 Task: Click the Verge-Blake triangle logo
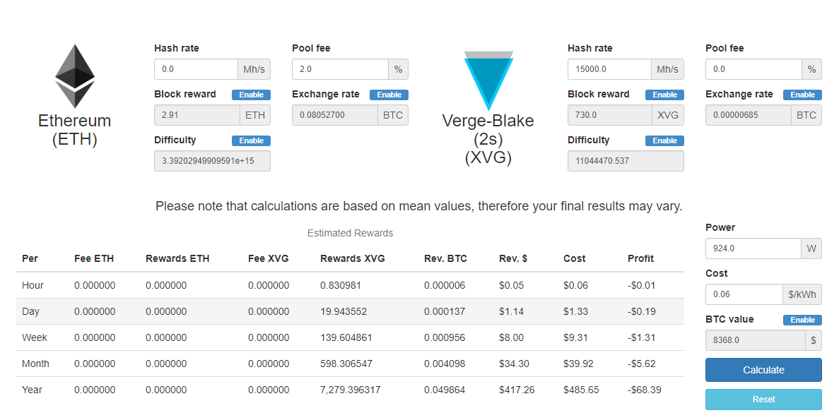(488, 80)
